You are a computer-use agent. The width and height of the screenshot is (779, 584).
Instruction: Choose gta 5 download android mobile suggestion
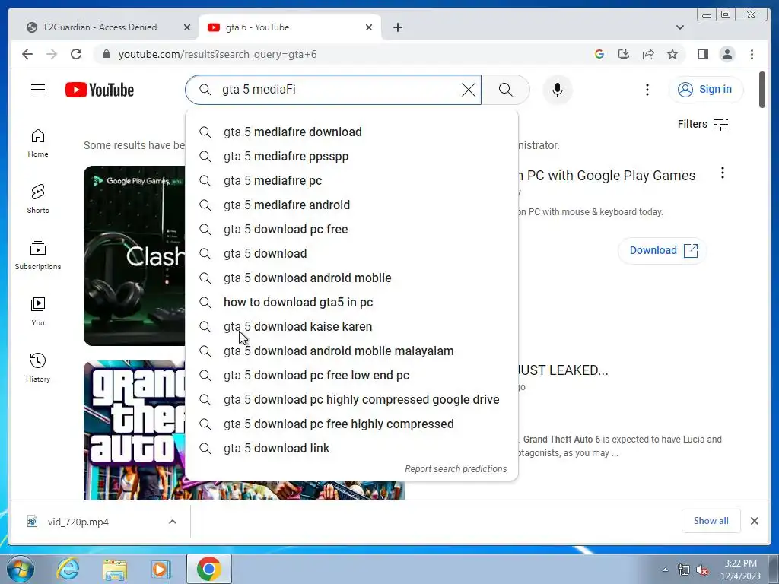[351, 278]
